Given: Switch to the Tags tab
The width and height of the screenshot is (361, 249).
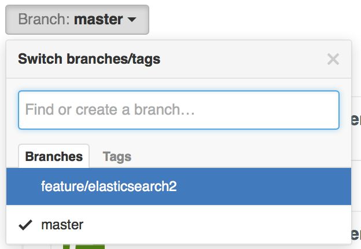Looking at the screenshot, I should (x=117, y=156).
